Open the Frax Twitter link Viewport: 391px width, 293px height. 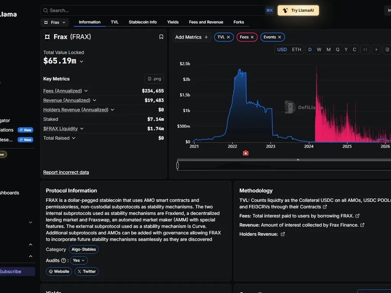pos(87,272)
